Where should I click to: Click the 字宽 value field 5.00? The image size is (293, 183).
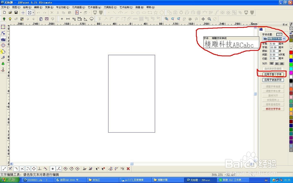[274, 44]
